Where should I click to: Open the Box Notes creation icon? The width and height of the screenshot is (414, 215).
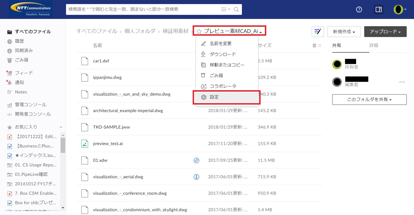pyautogui.click(x=318, y=32)
